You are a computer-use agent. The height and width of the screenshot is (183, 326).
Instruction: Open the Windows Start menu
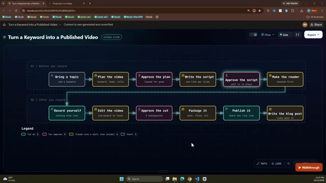(122, 179)
